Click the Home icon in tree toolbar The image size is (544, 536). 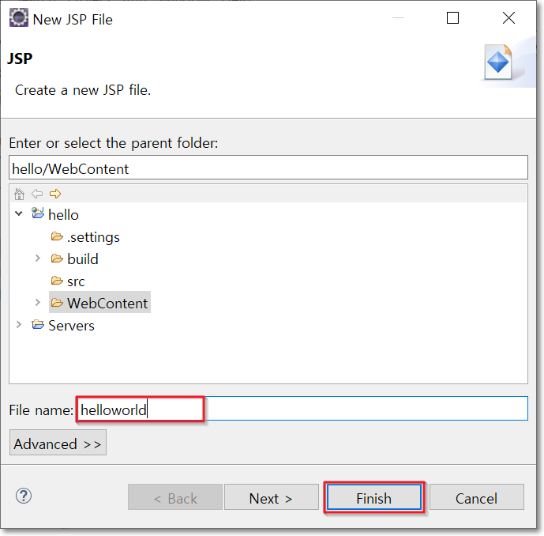[x=19, y=194]
